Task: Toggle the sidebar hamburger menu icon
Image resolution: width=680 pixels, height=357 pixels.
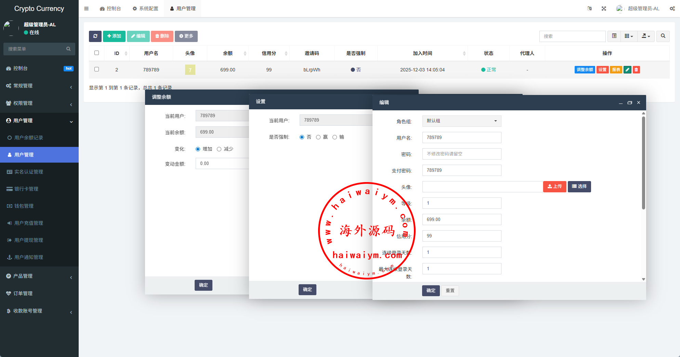Action: [87, 9]
